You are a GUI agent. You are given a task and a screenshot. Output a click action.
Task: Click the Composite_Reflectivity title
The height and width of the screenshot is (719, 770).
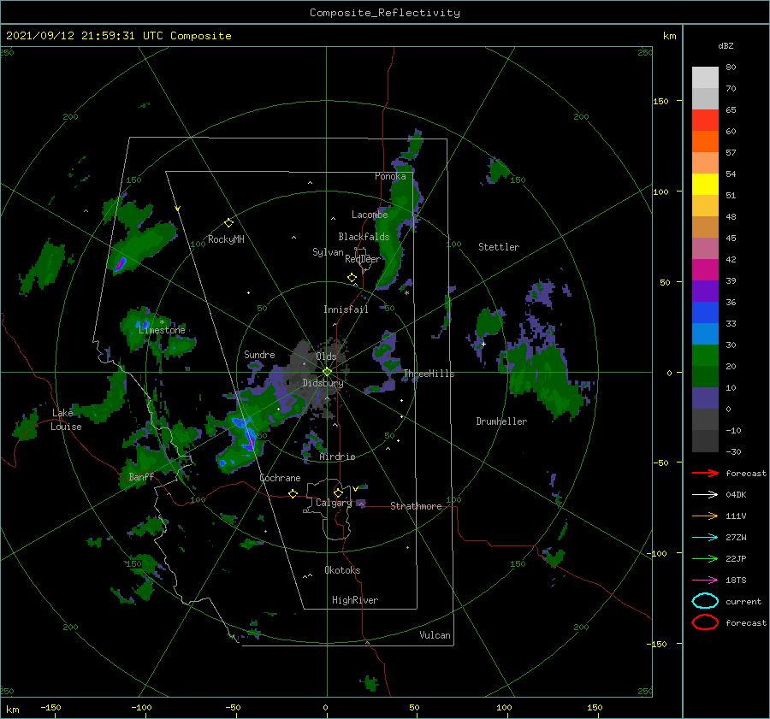385,13
